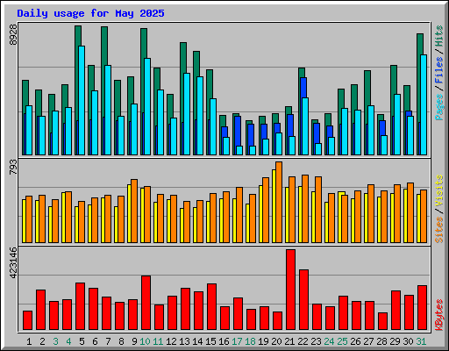
Task: Select day 14 on the date axis
Action: click(197, 341)
